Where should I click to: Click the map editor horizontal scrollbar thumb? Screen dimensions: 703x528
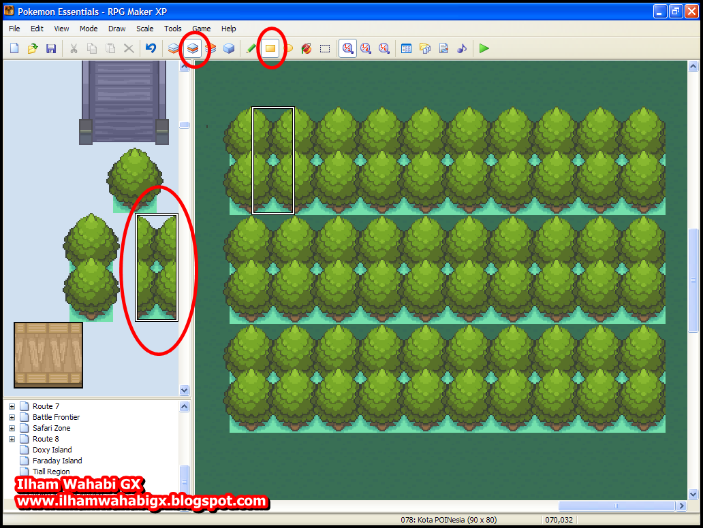(x=616, y=506)
